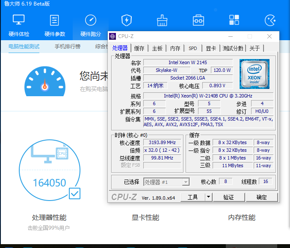
Task: Click the core count value 8
Action: (x=226, y=181)
